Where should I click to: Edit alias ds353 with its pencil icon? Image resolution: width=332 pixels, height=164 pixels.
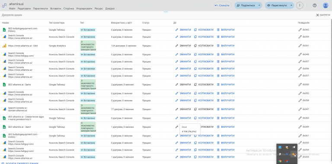click(x=300, y=143)
